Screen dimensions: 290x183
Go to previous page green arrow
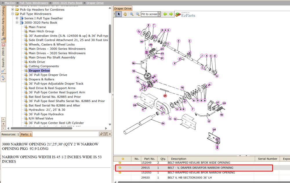click(165, 14)
